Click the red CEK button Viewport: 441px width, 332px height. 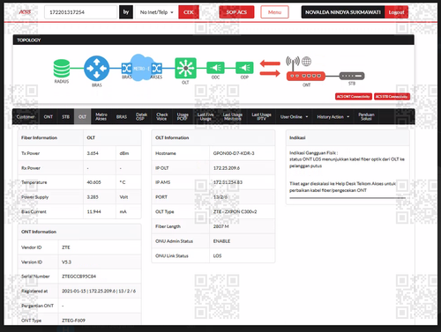[189, 12]
